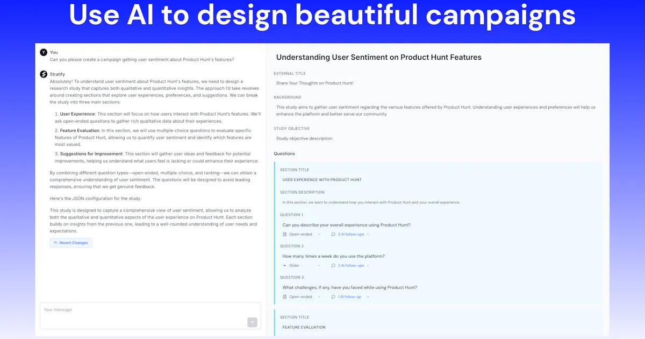Click the bold Suggestions for Improvement list item
This screenshot has height=339, width=645.
click(91, 153)
